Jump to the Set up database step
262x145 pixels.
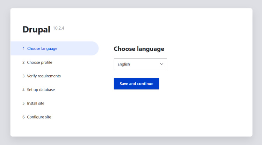[41, 90]
